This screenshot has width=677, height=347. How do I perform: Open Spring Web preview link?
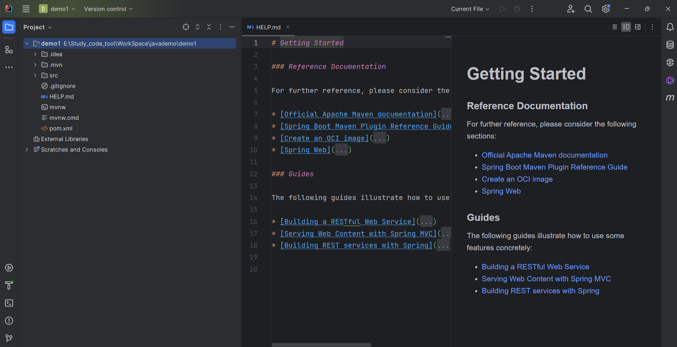click(501, 191)
